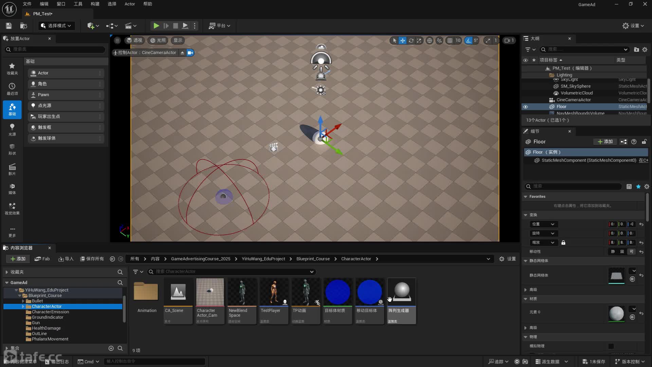Select the translate (move) gizmo tool
Viewport: 652px width, 367px height.
(402, 40)
